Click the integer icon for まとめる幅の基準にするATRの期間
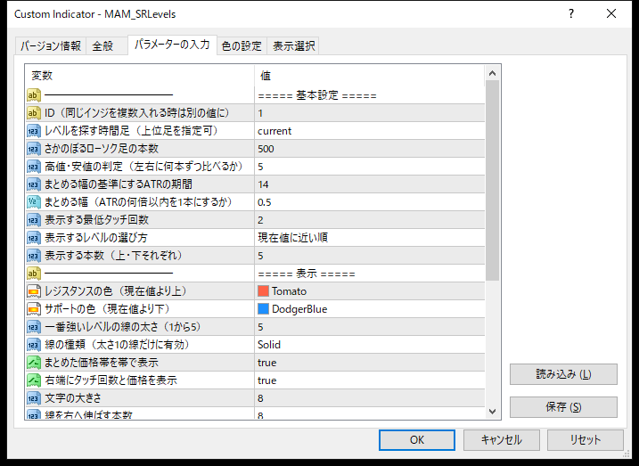 pos(34,184)
